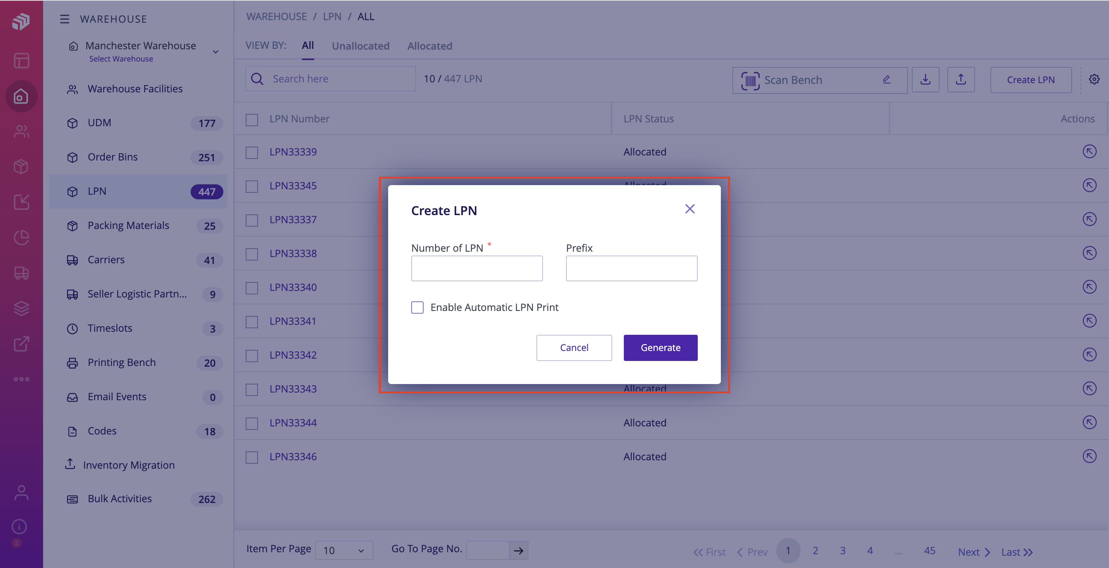The image size is (1109, 568).
Task: Click the three dots more icon in left rail
Action: click(21, 379)
